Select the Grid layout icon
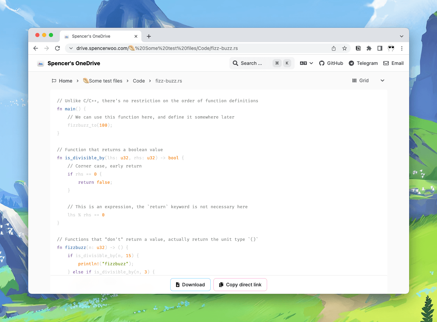 pos(354,80)
